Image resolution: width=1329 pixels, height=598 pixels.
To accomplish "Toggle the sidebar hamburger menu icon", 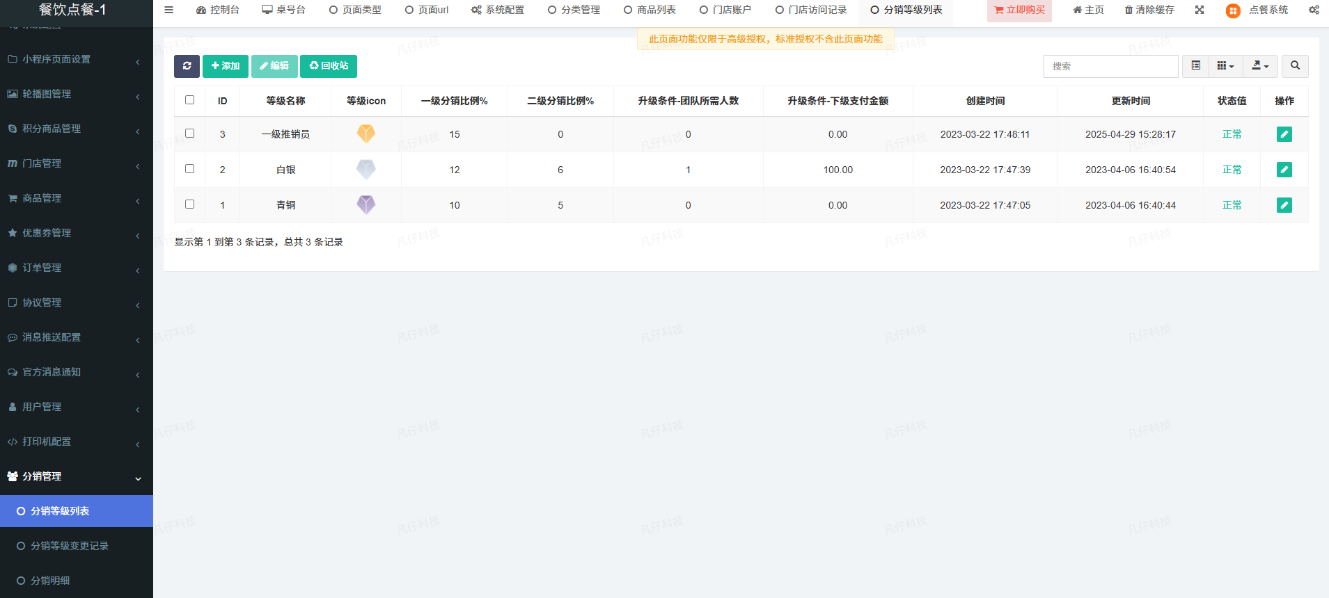I will point(168,10).
